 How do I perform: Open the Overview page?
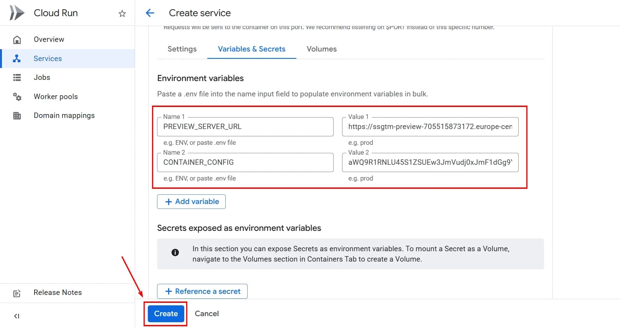(x=68, y=40)
